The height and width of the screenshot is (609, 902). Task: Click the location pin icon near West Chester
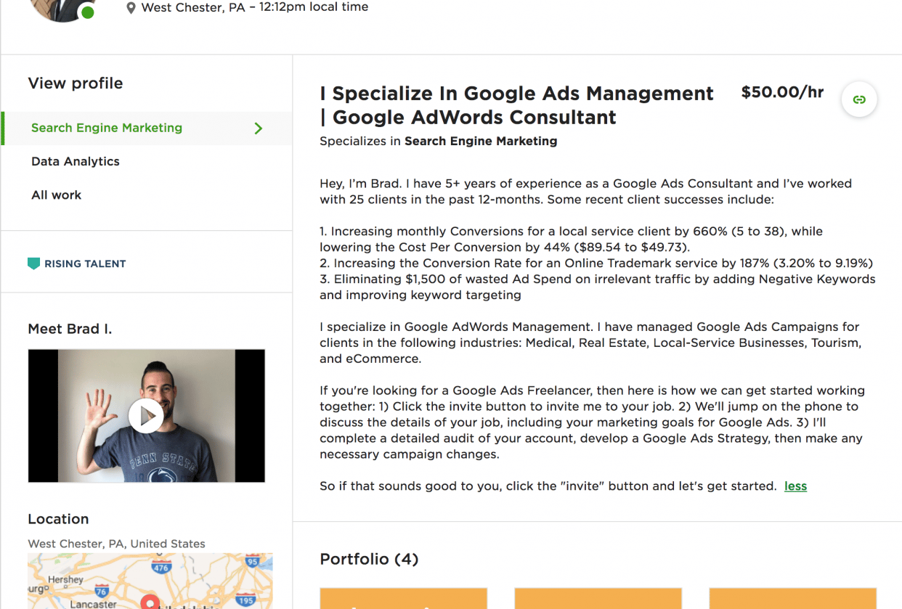point(131,8)
